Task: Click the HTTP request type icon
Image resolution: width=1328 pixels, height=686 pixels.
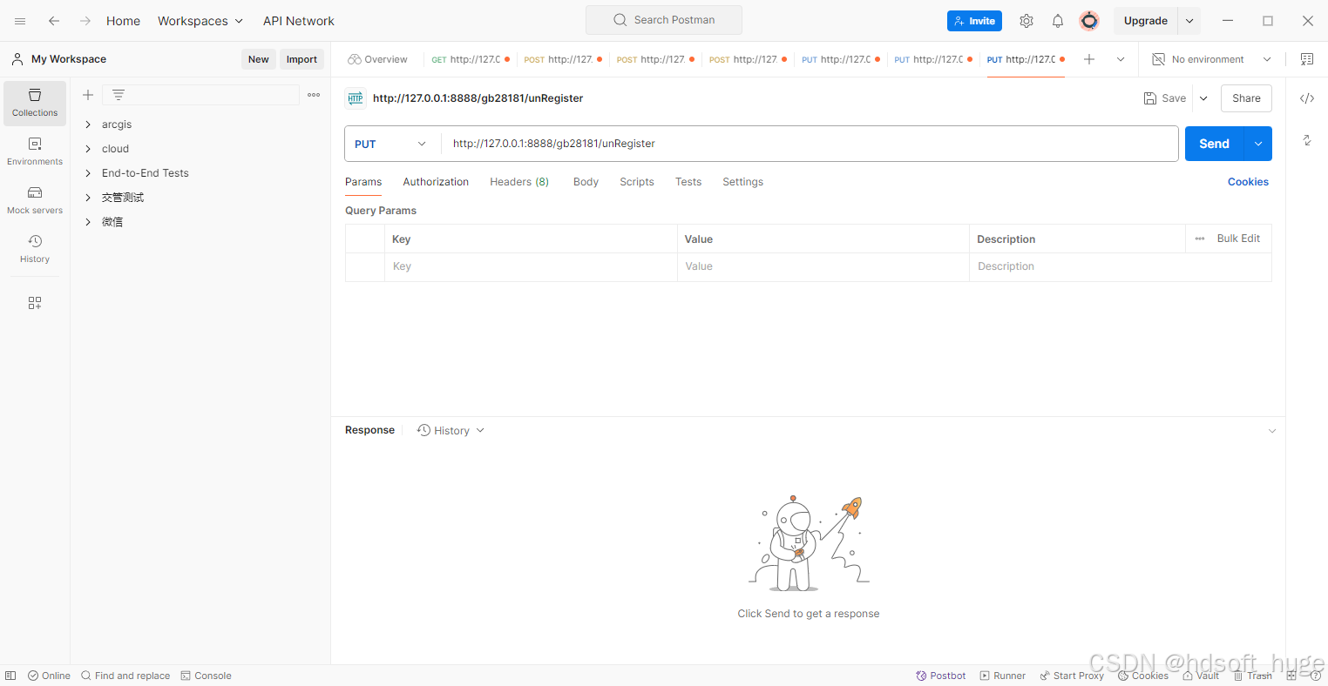Action: (355, 98)
